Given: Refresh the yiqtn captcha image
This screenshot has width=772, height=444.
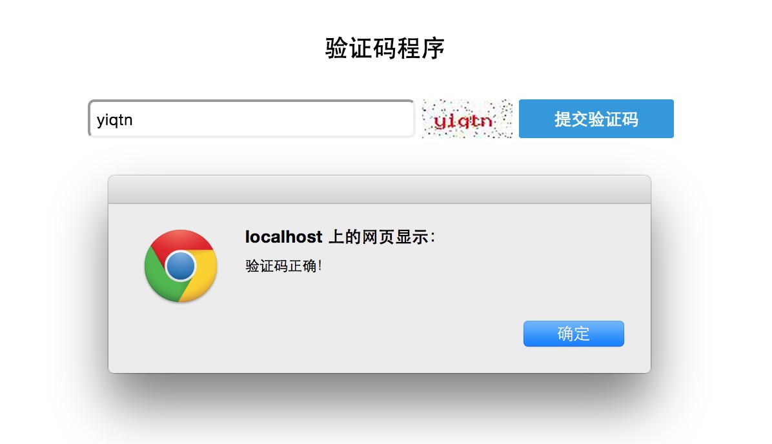Looking at the screenshot, I should pos(467,119).
